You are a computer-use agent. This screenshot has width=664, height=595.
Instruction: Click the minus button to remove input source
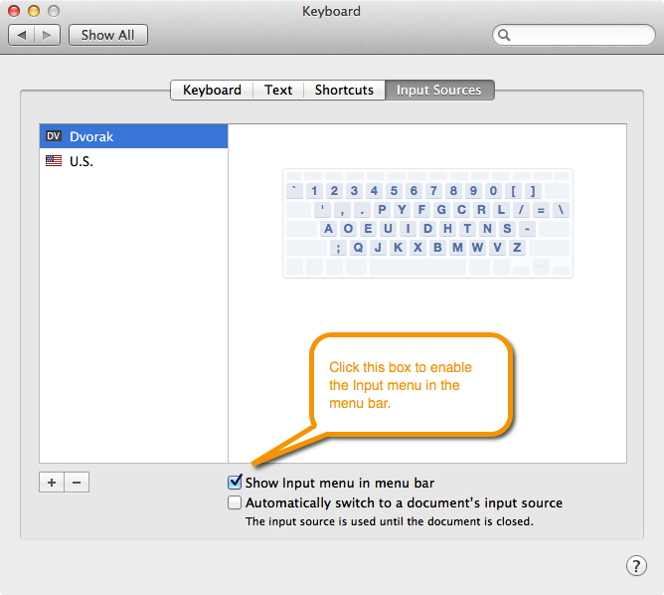(x=77, y=483)
